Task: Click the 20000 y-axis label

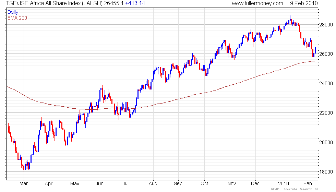Action: [x=326, y=142]
